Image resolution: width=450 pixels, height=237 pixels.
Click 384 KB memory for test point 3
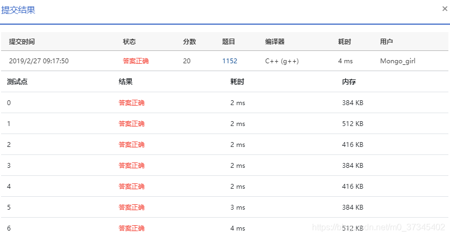click(x=353, y=166)
